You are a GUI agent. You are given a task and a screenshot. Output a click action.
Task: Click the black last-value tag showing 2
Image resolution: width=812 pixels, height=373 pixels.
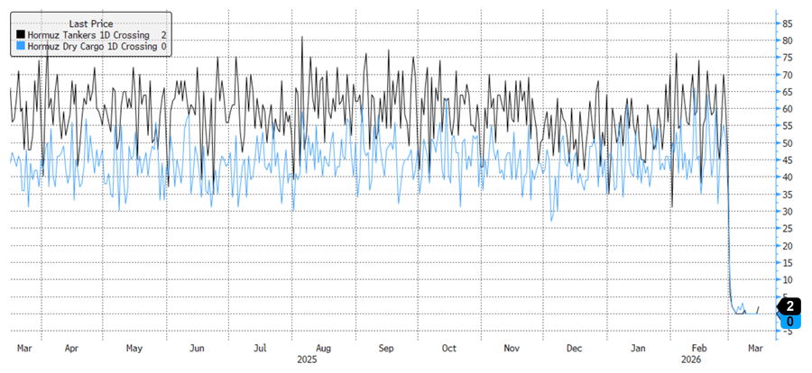point(790,306)
